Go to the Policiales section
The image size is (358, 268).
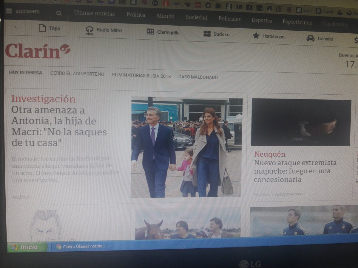[229, 19]
